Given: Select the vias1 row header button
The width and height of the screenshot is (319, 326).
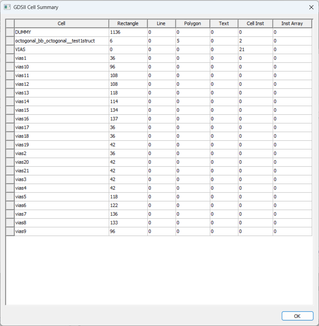Looking at the screenshot, I should pos(9,58).
